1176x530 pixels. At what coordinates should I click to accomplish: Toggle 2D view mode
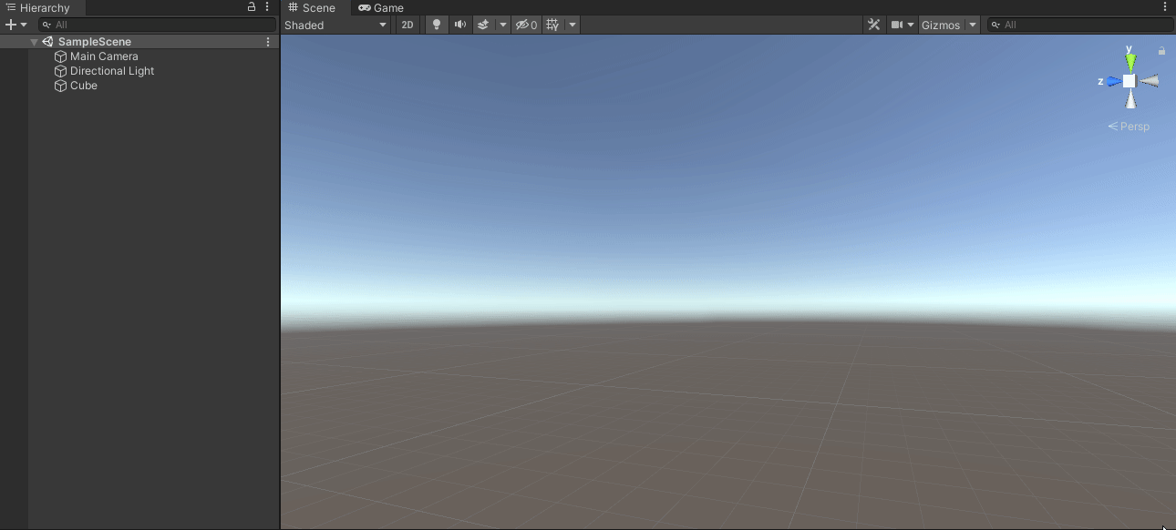[407, 25]
